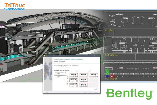Go back with the Back button
The width and height of the screenshot is (157, 105).
[85, 92]
